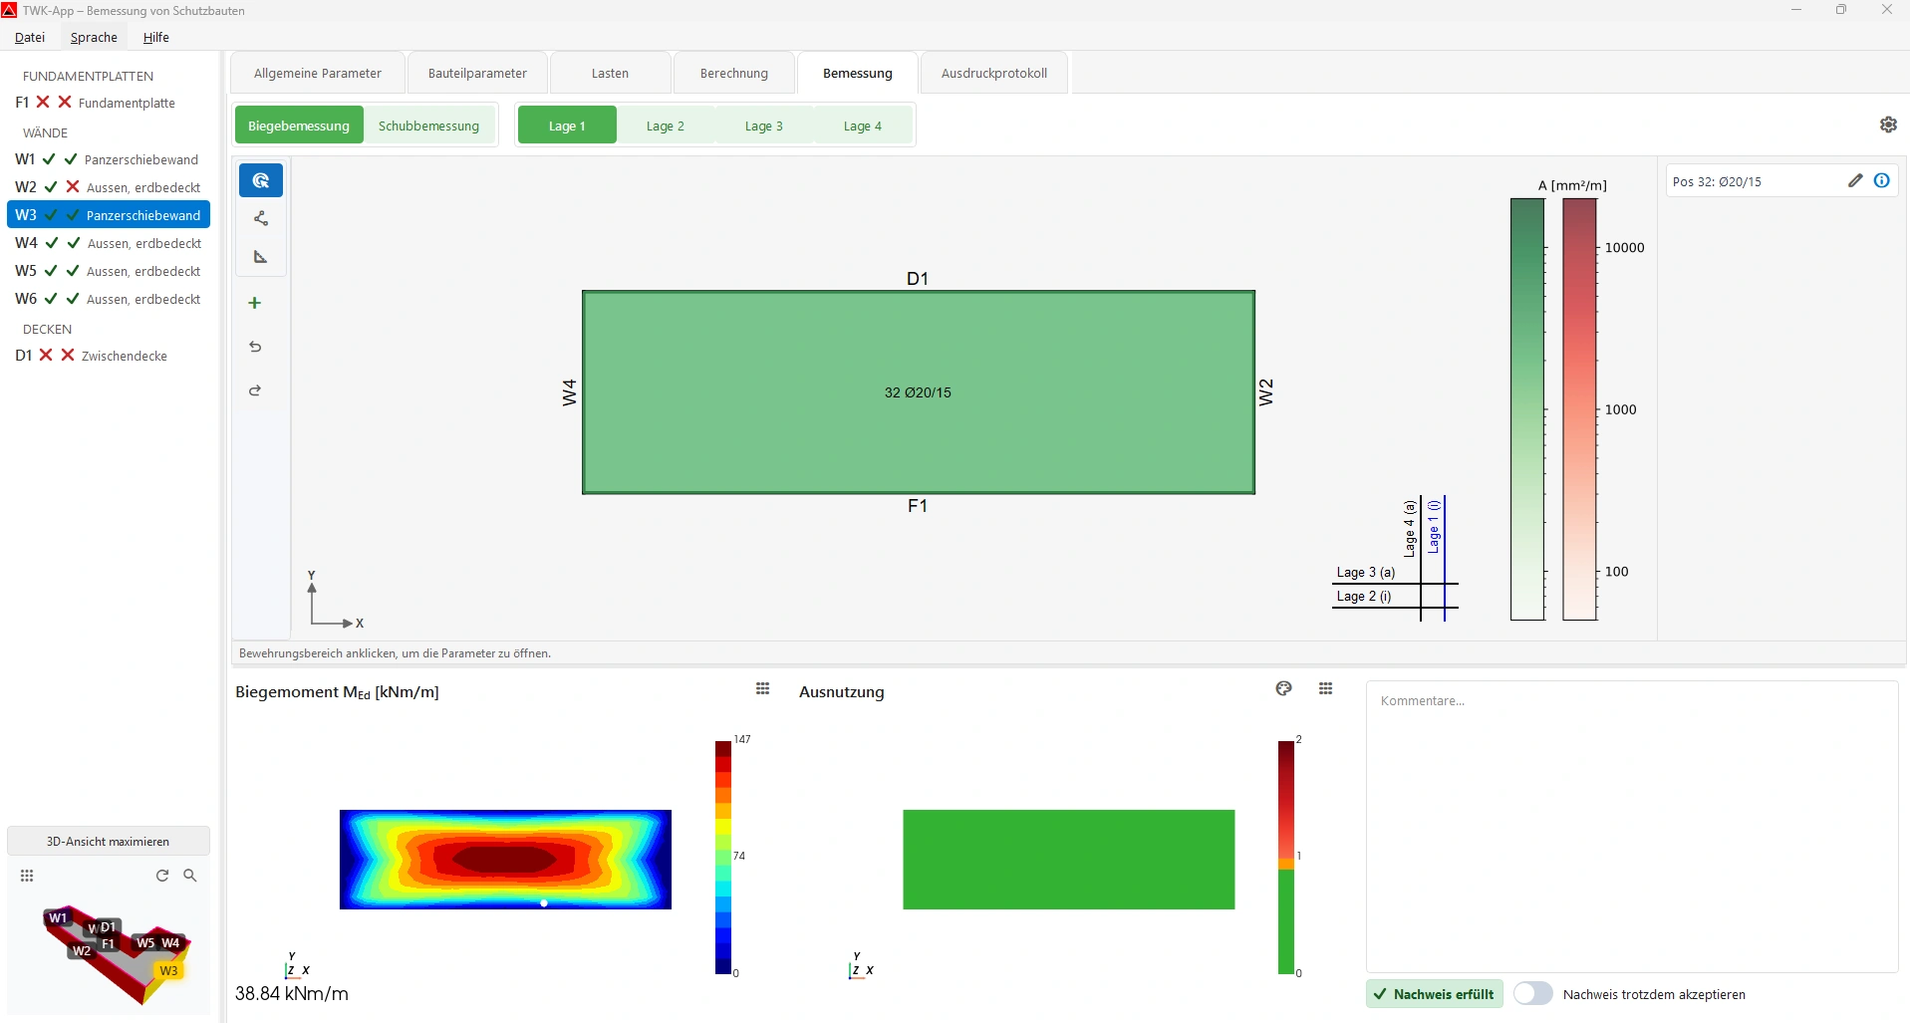Screen dimensions: 1910x1023
Task: Open the Berechnung tab
Action: click(734, 73)
